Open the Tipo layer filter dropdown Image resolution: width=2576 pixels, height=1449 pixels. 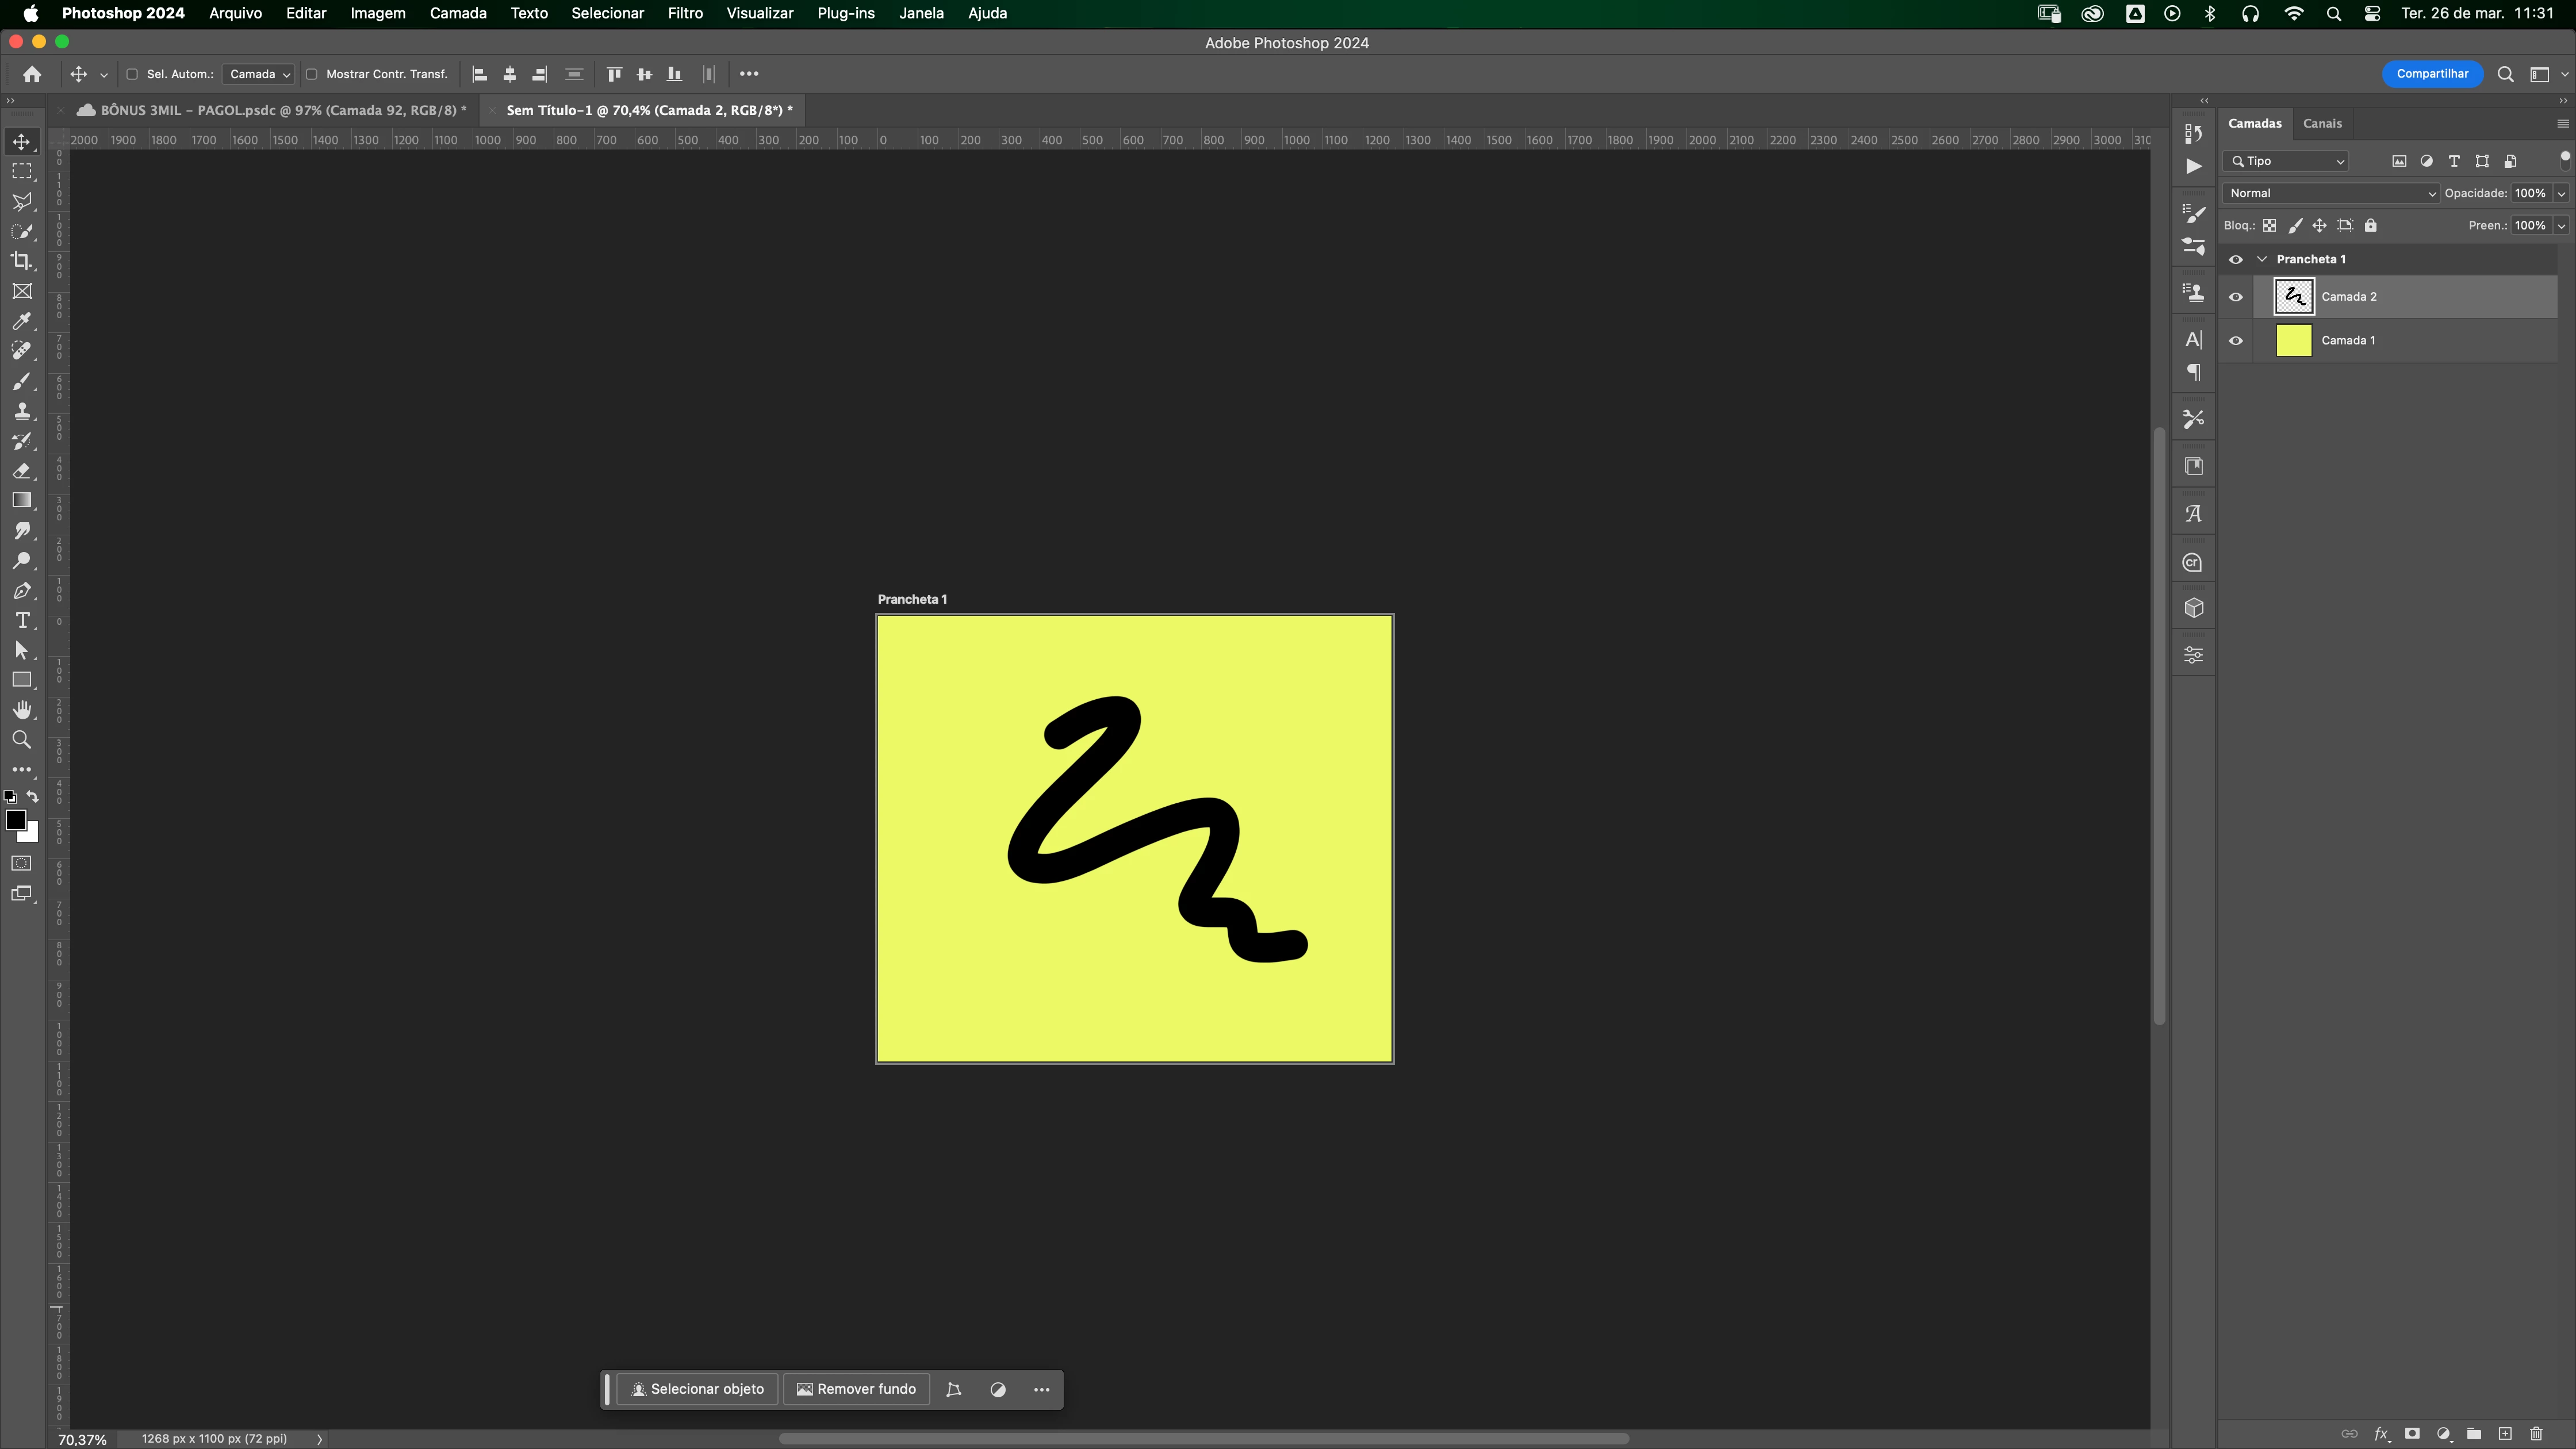tap(2286, 161)
